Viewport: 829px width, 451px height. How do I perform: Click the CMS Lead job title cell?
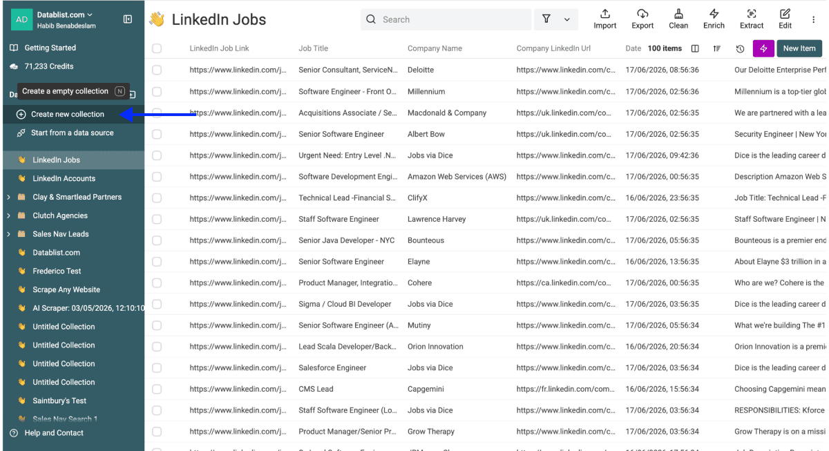click(316, 389)
